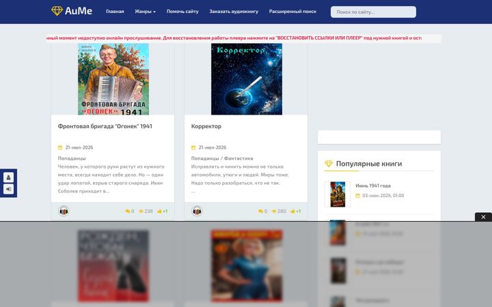Click the diamond icon beside Популярные книги
Viewport: 492px width, 307px height.
click(329, 164)
